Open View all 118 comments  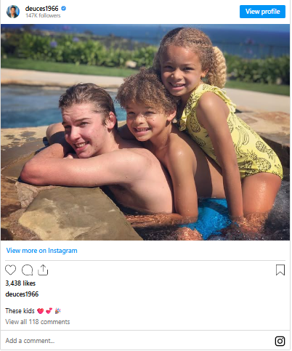click(x=38, y=322)
